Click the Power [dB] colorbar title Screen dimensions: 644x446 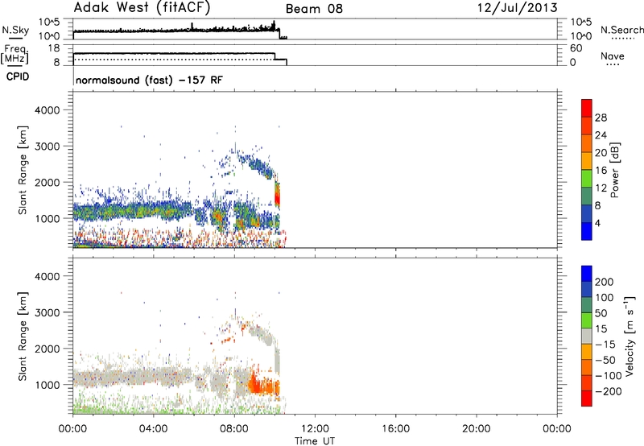(x=614, y=170)
